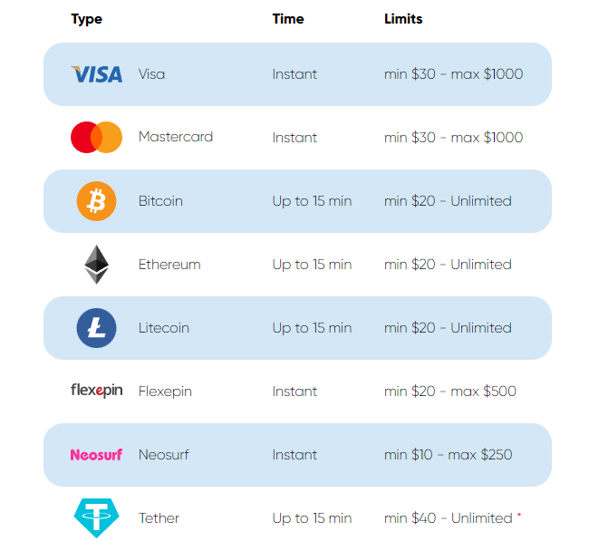Select the teal Tether icon
Viewport: 589px width, 551px height.
pyautogui.click(x=97, y=518)
